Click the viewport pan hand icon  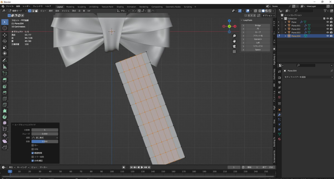pos(234,41)
